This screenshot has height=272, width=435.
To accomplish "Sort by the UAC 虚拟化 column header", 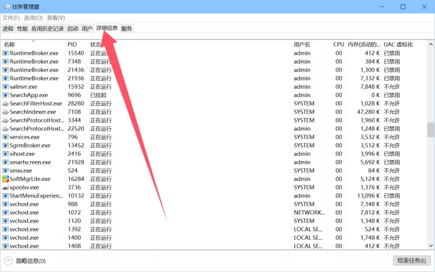I will (x=404, y=44).
